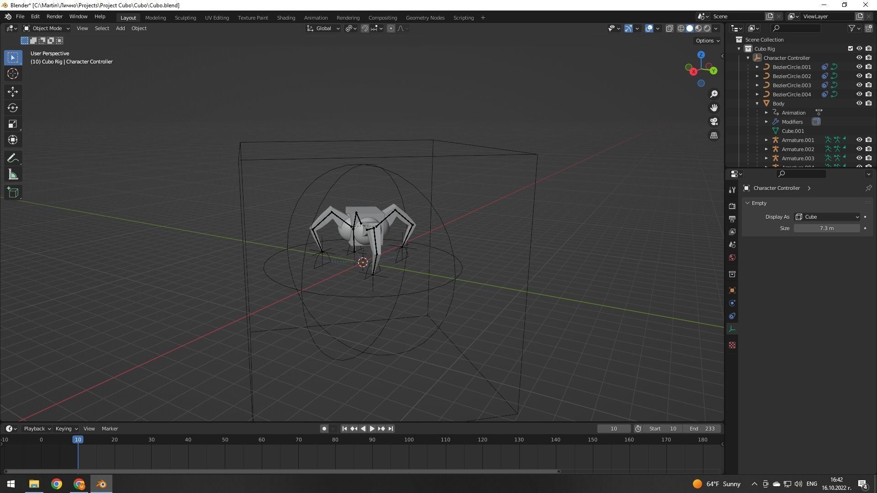Open the Output properties tab
This screenshot has height=493, width=877.
[732, 219]
